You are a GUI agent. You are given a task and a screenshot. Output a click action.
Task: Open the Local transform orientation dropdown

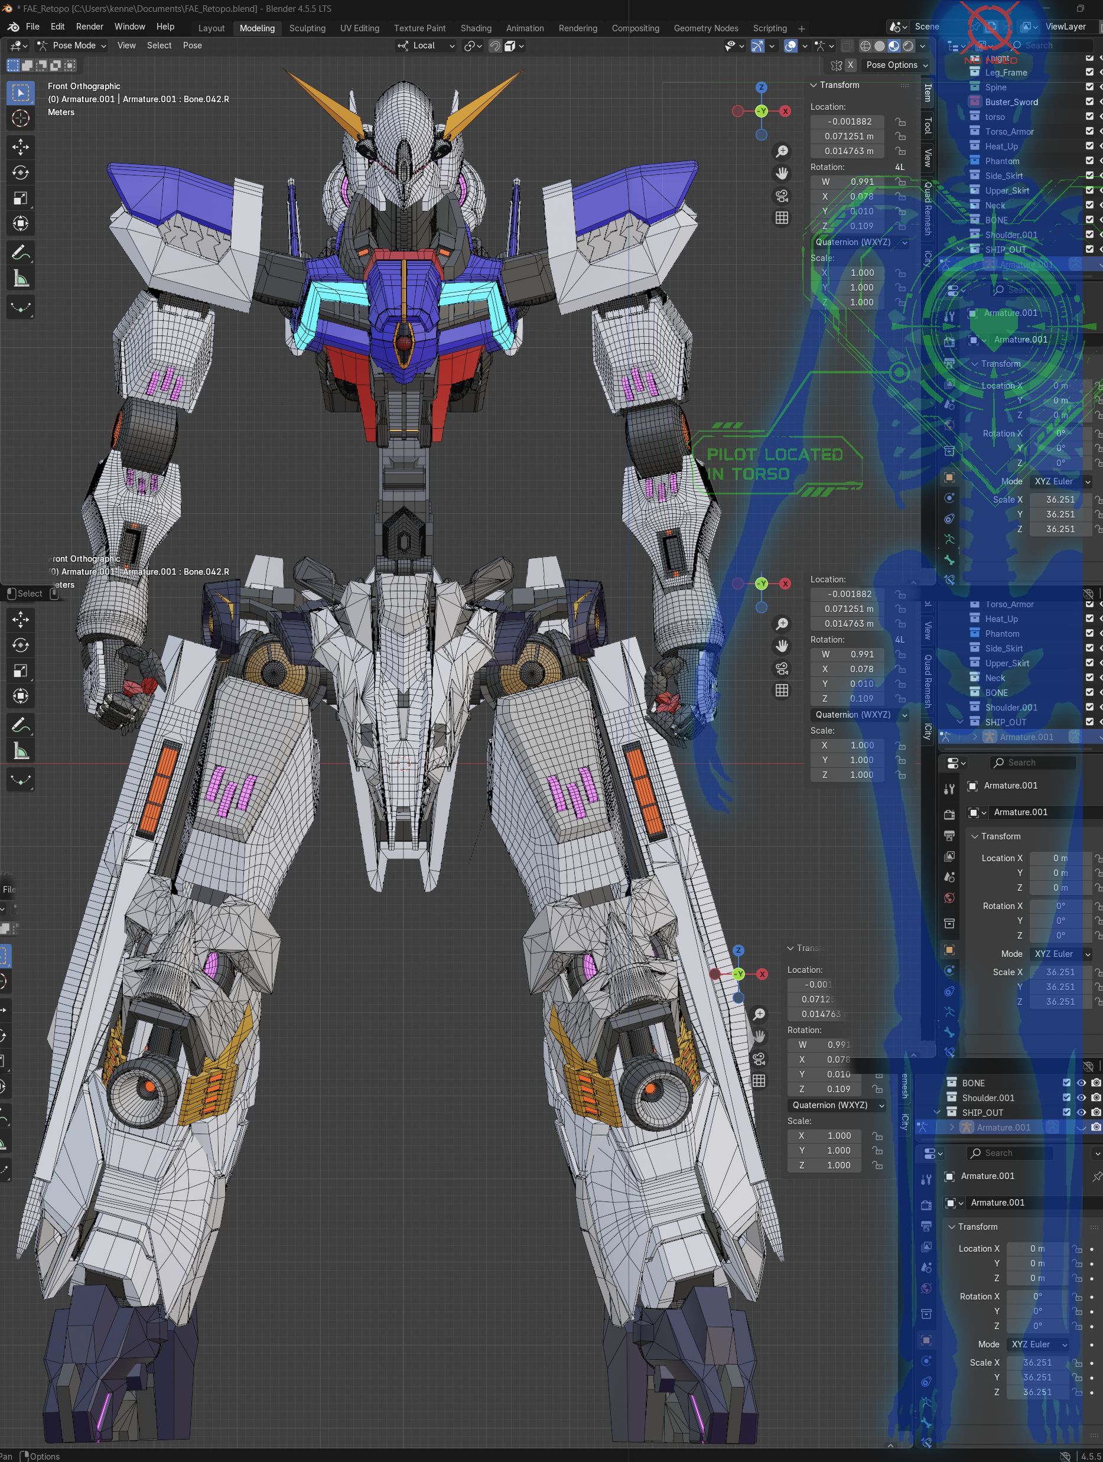pyautogui.click(x=425, y=45)
